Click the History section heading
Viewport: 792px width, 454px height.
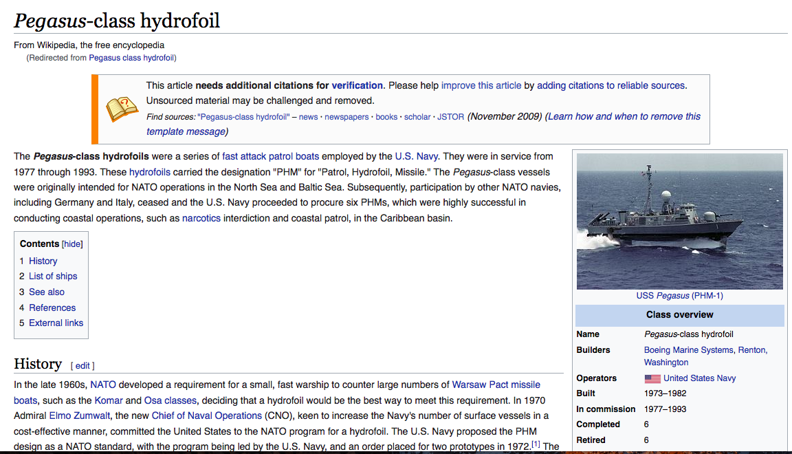pos(38,363)
